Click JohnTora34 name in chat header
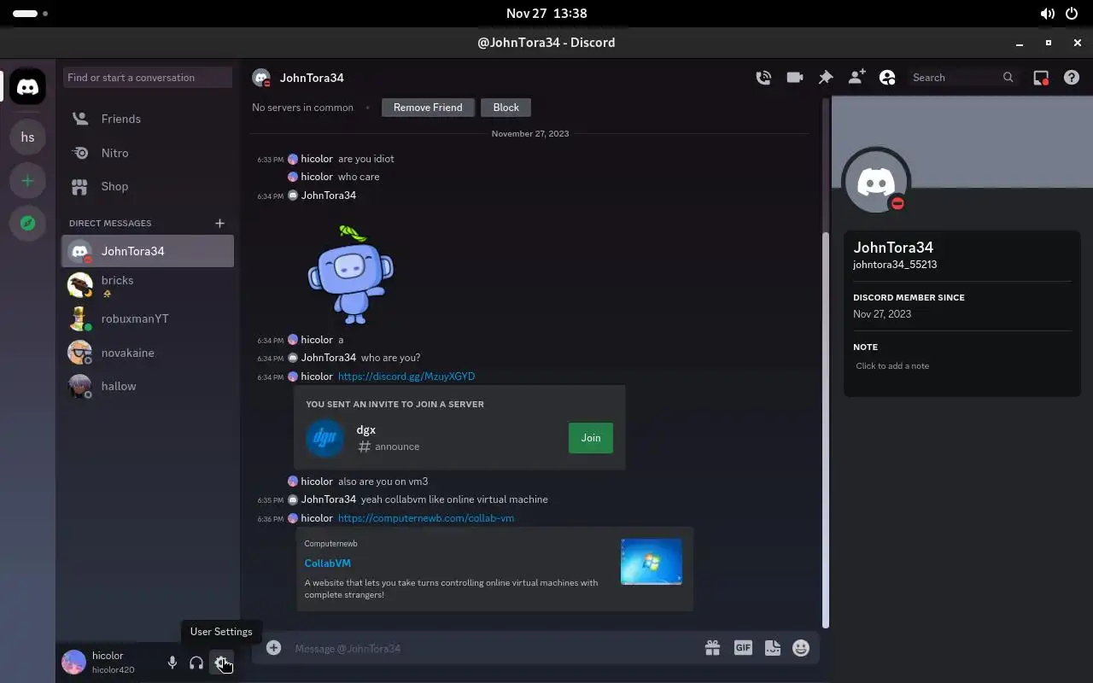 point(312,78)
